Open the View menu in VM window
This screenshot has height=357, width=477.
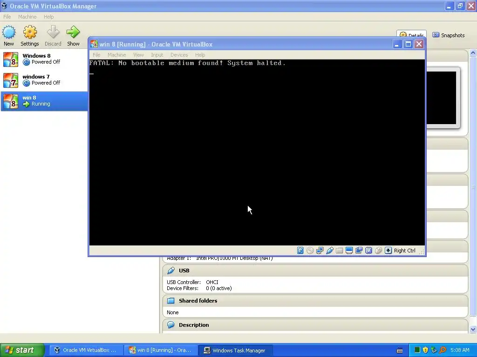(x=138, y=55)
